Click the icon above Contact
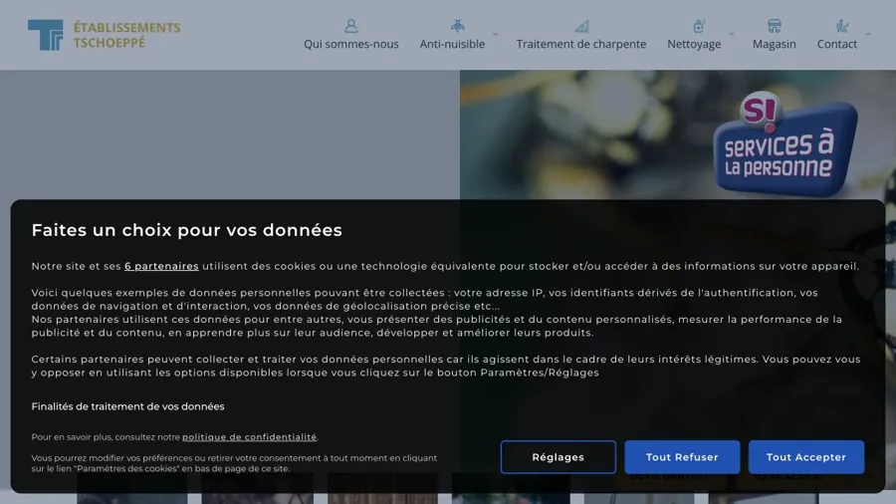The image size is (896, 504). (x=841, y=26)
